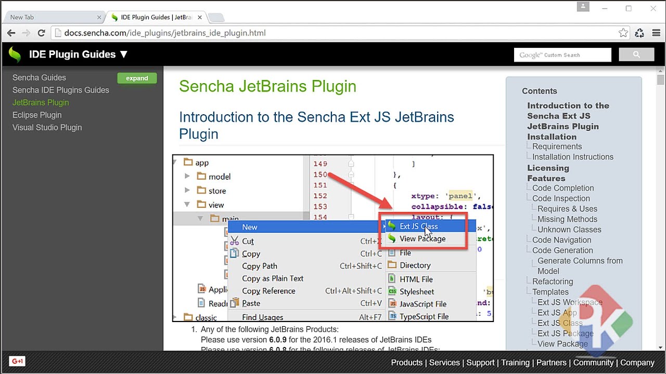Screen dimensions: 666x374
Task: Go to Installation Instructions in Contents
Action: tap(573, 157)
